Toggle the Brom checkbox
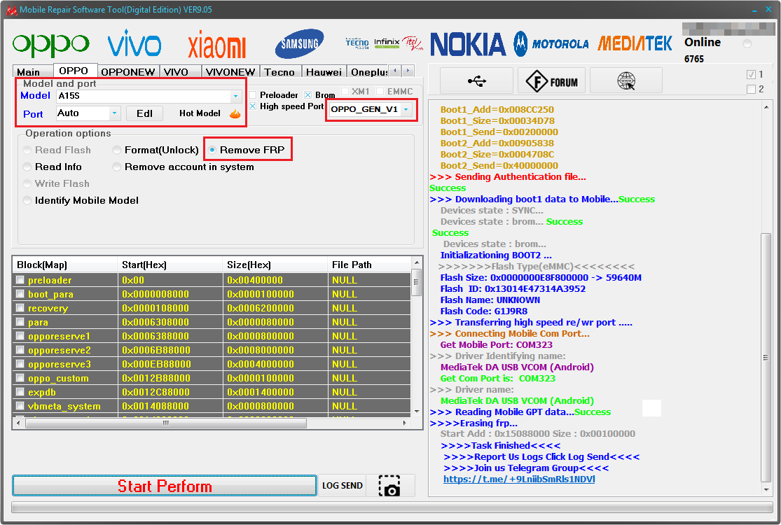781x525 pixels. 307,95
